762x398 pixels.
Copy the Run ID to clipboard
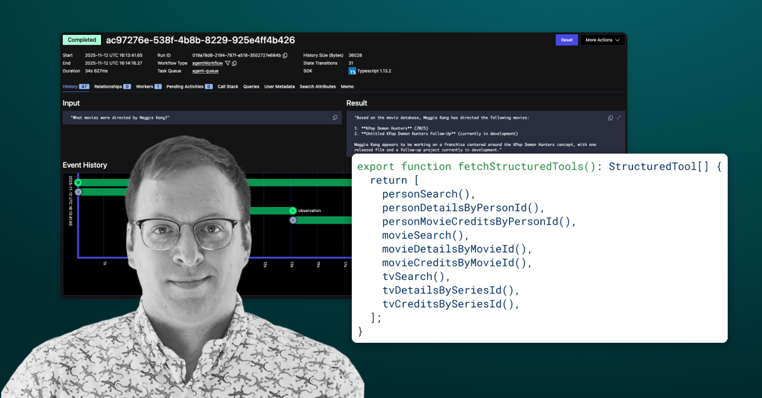[x=284, y=56]
